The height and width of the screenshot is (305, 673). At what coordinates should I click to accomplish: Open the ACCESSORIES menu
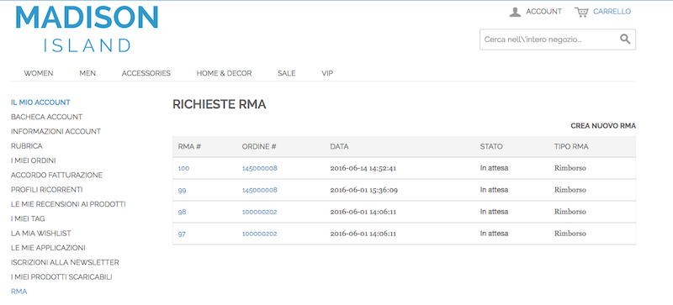pos(146,73)
